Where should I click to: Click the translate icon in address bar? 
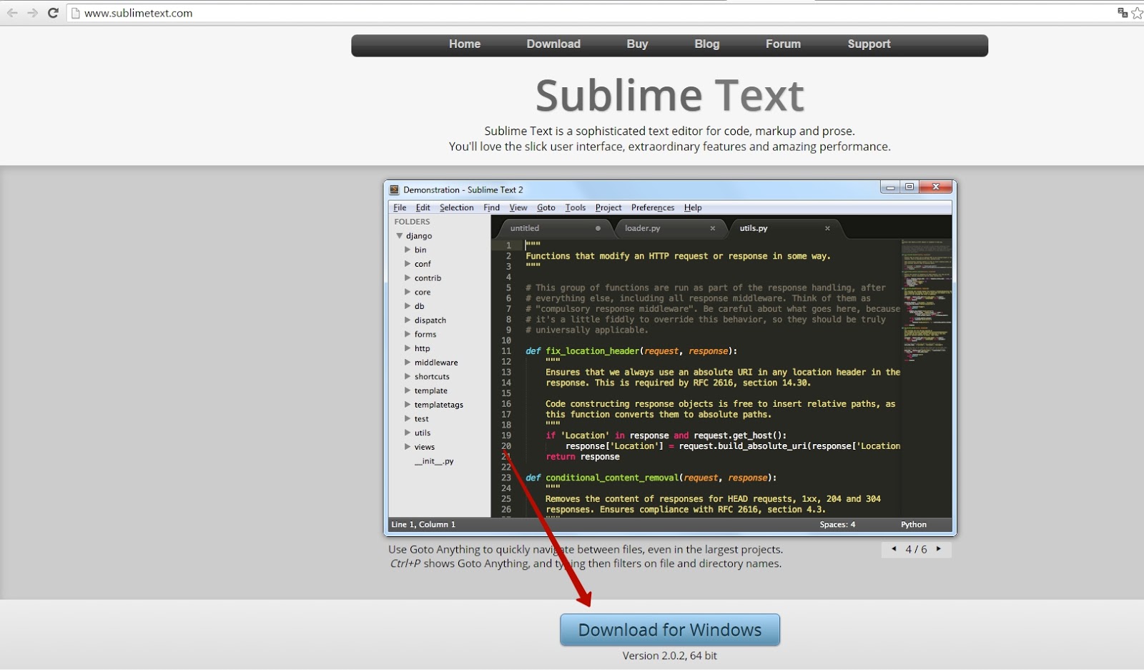click(x=1123, y=13)
